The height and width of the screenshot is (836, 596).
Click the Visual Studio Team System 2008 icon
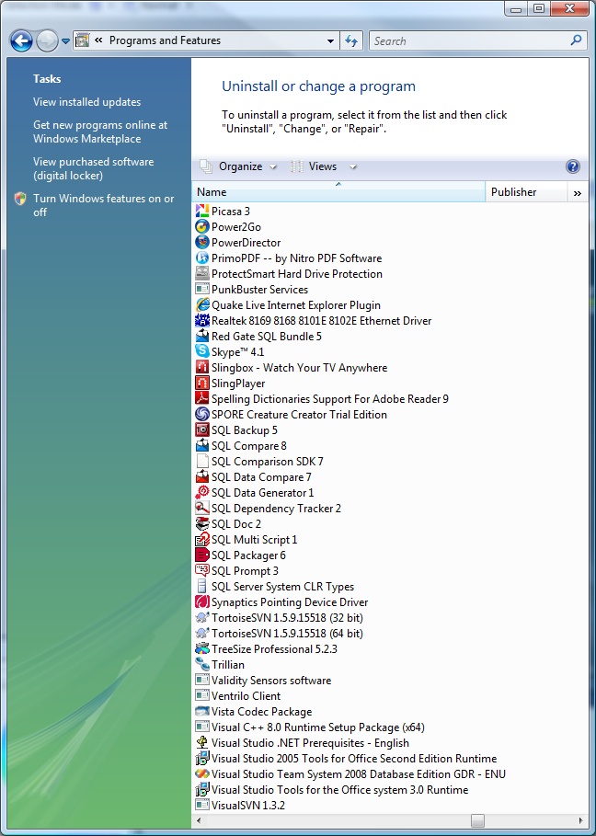(202, 773)
